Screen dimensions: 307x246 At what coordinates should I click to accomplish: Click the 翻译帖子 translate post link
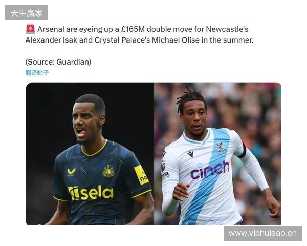click(37, 73)
